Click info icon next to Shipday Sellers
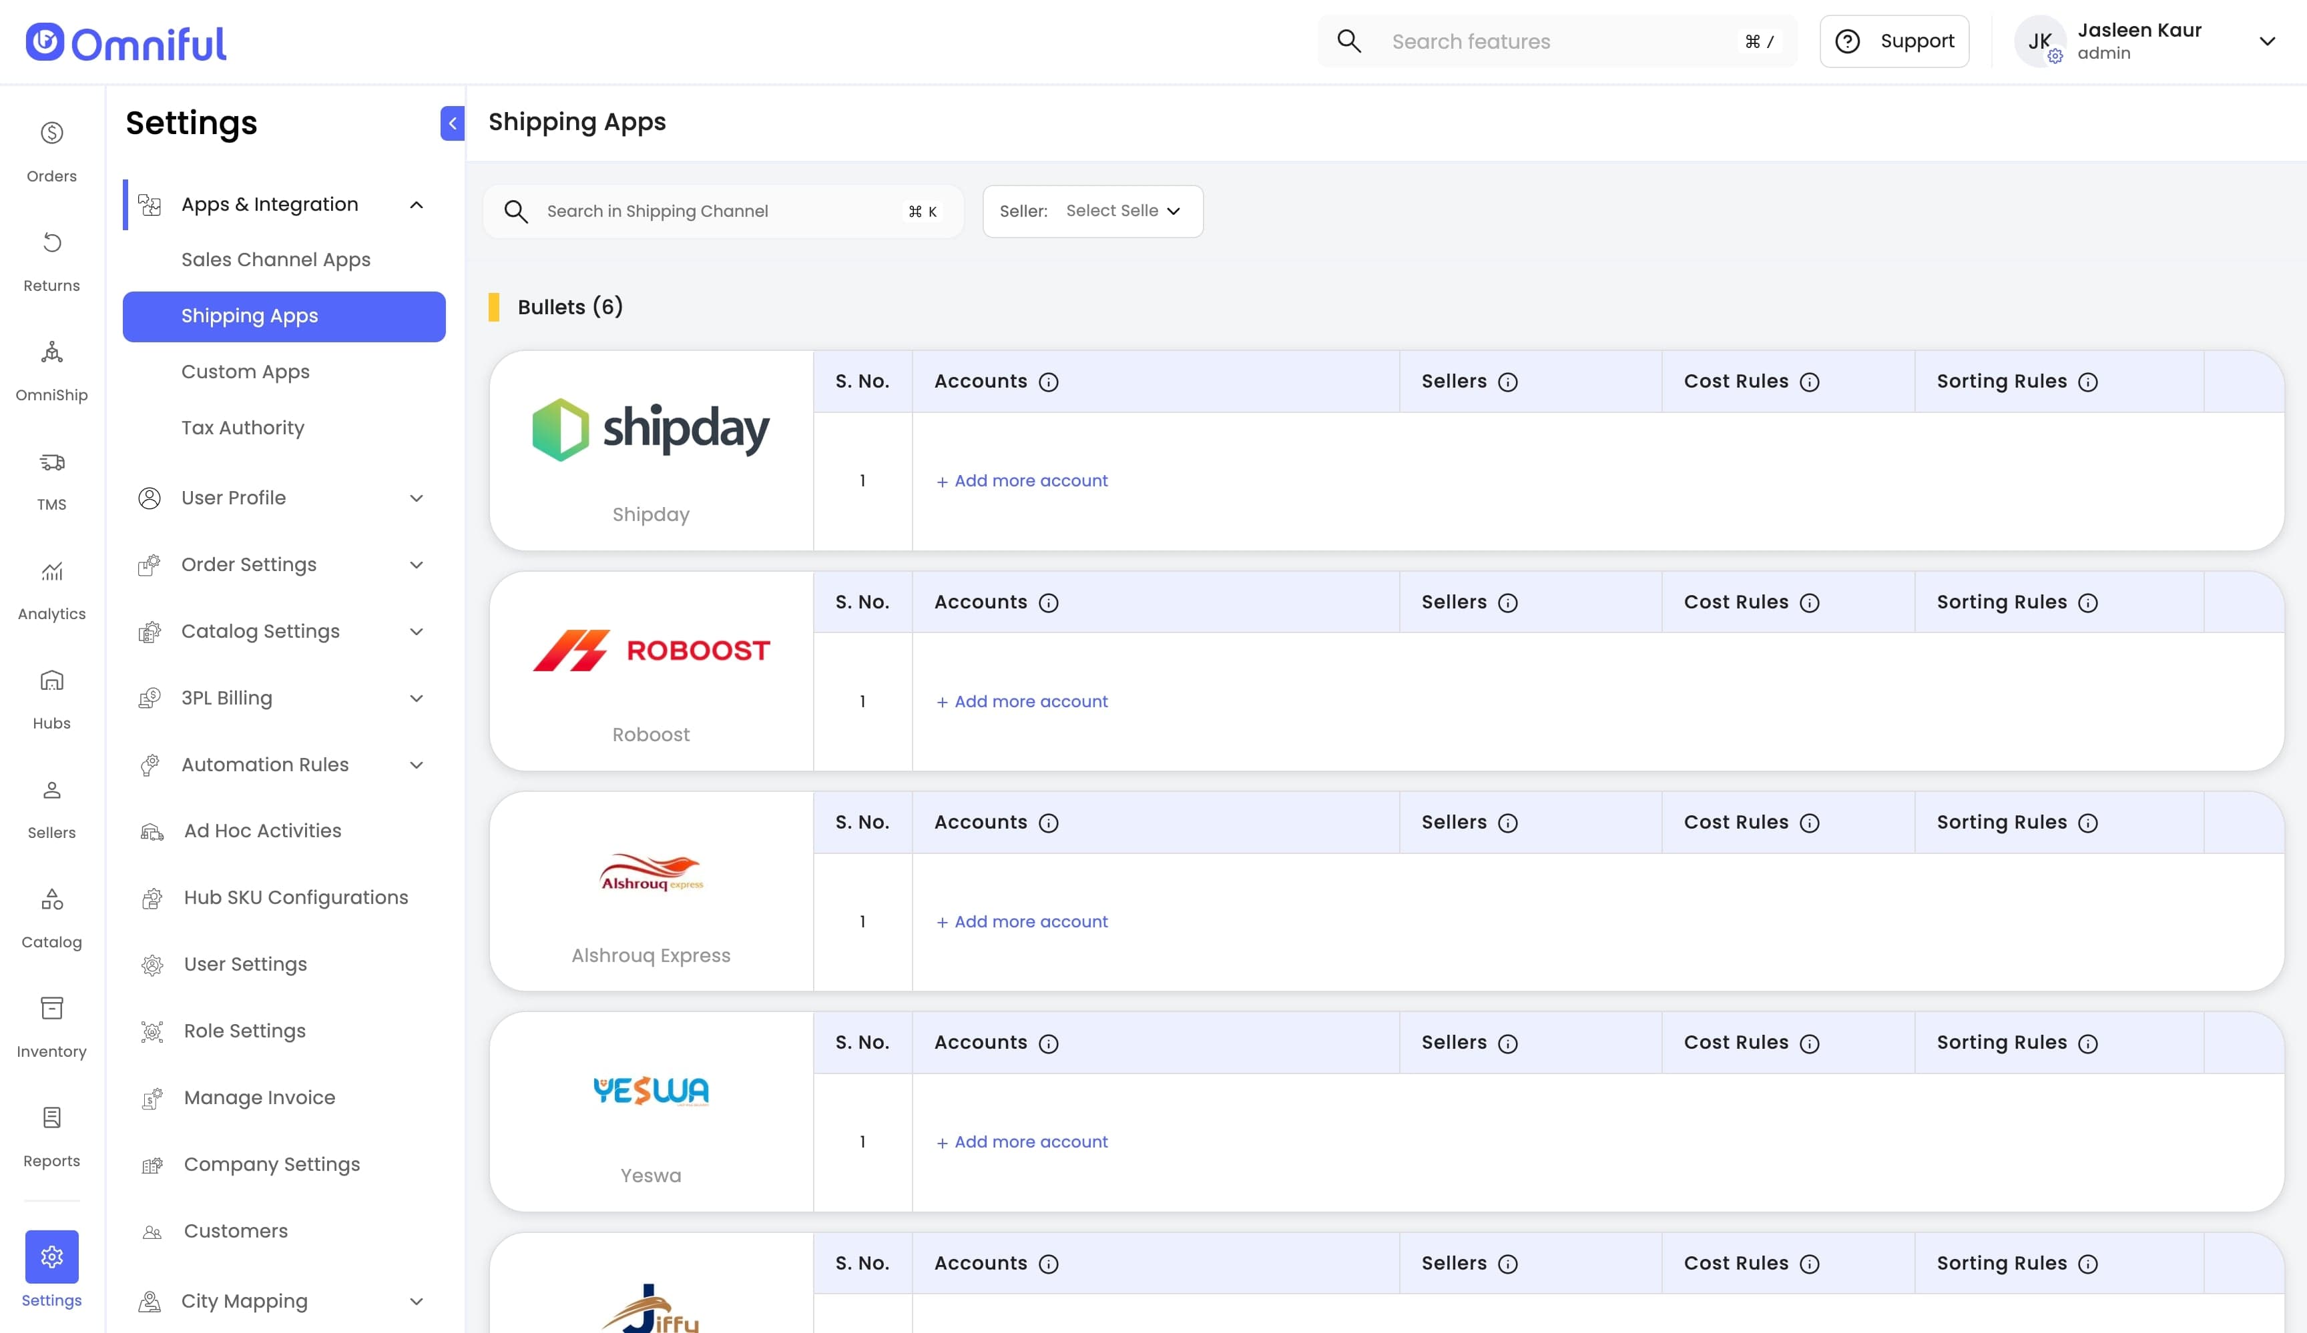2307x1333 pixels. (x=1508, y=382)
